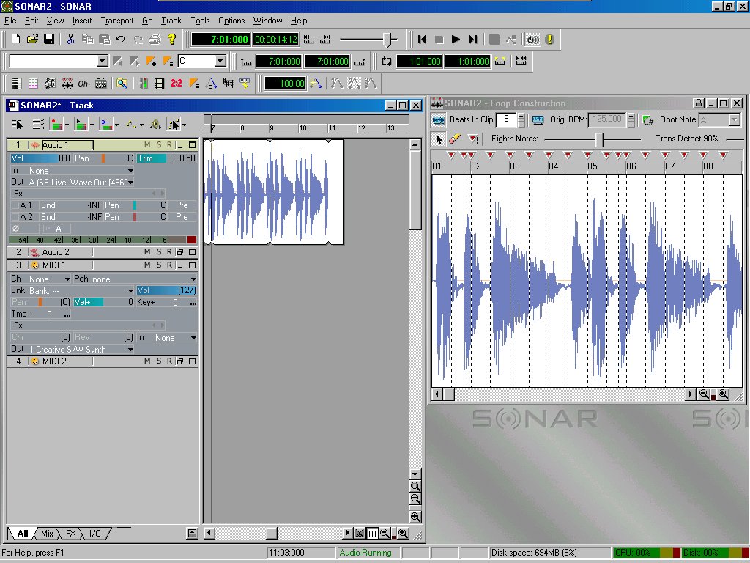Viewport: 750px width, 563px height.
Task: Open the Tools menu
Action: [200, 21]
